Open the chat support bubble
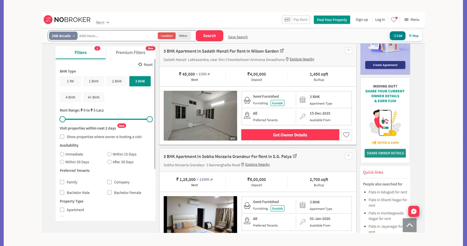Image resolution: width=467 pixels, height=246 pixels. click(414, 211)
